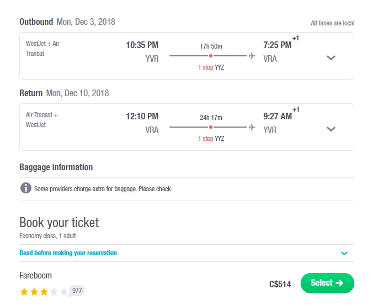Expand the outbound flight details chevron
The height and width of the screenshot is (305, 373).
(331, 57)
